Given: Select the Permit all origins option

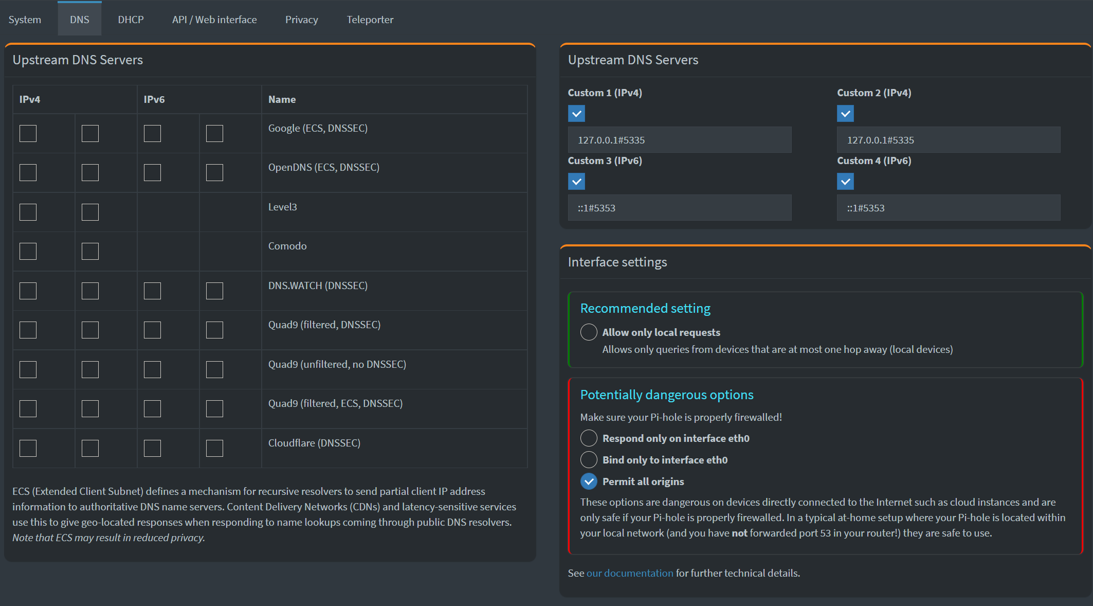Looking at the screenshot, I should coord(589,481).
